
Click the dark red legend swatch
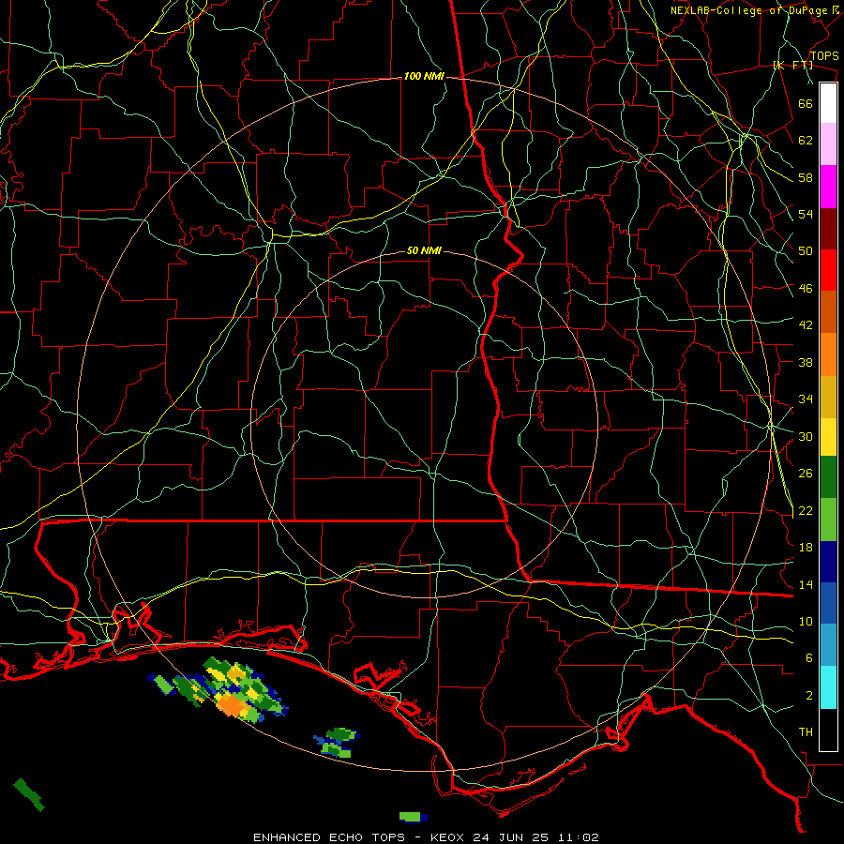coord(828,229)
